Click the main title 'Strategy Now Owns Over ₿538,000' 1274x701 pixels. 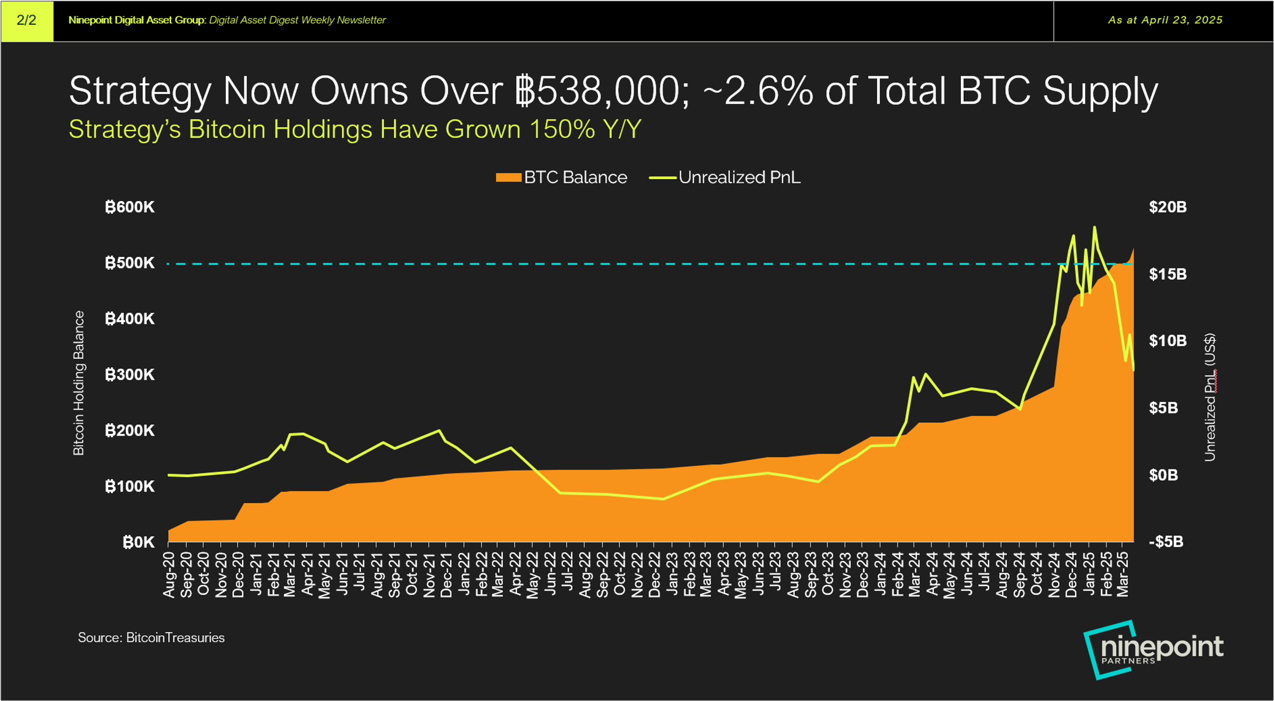click(379, 91)
